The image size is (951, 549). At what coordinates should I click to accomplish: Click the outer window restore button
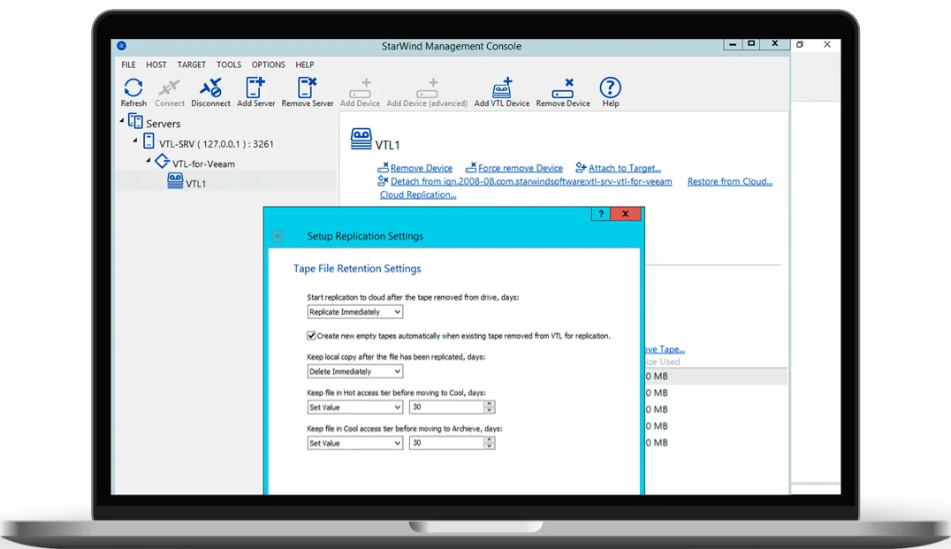[800, 44]
